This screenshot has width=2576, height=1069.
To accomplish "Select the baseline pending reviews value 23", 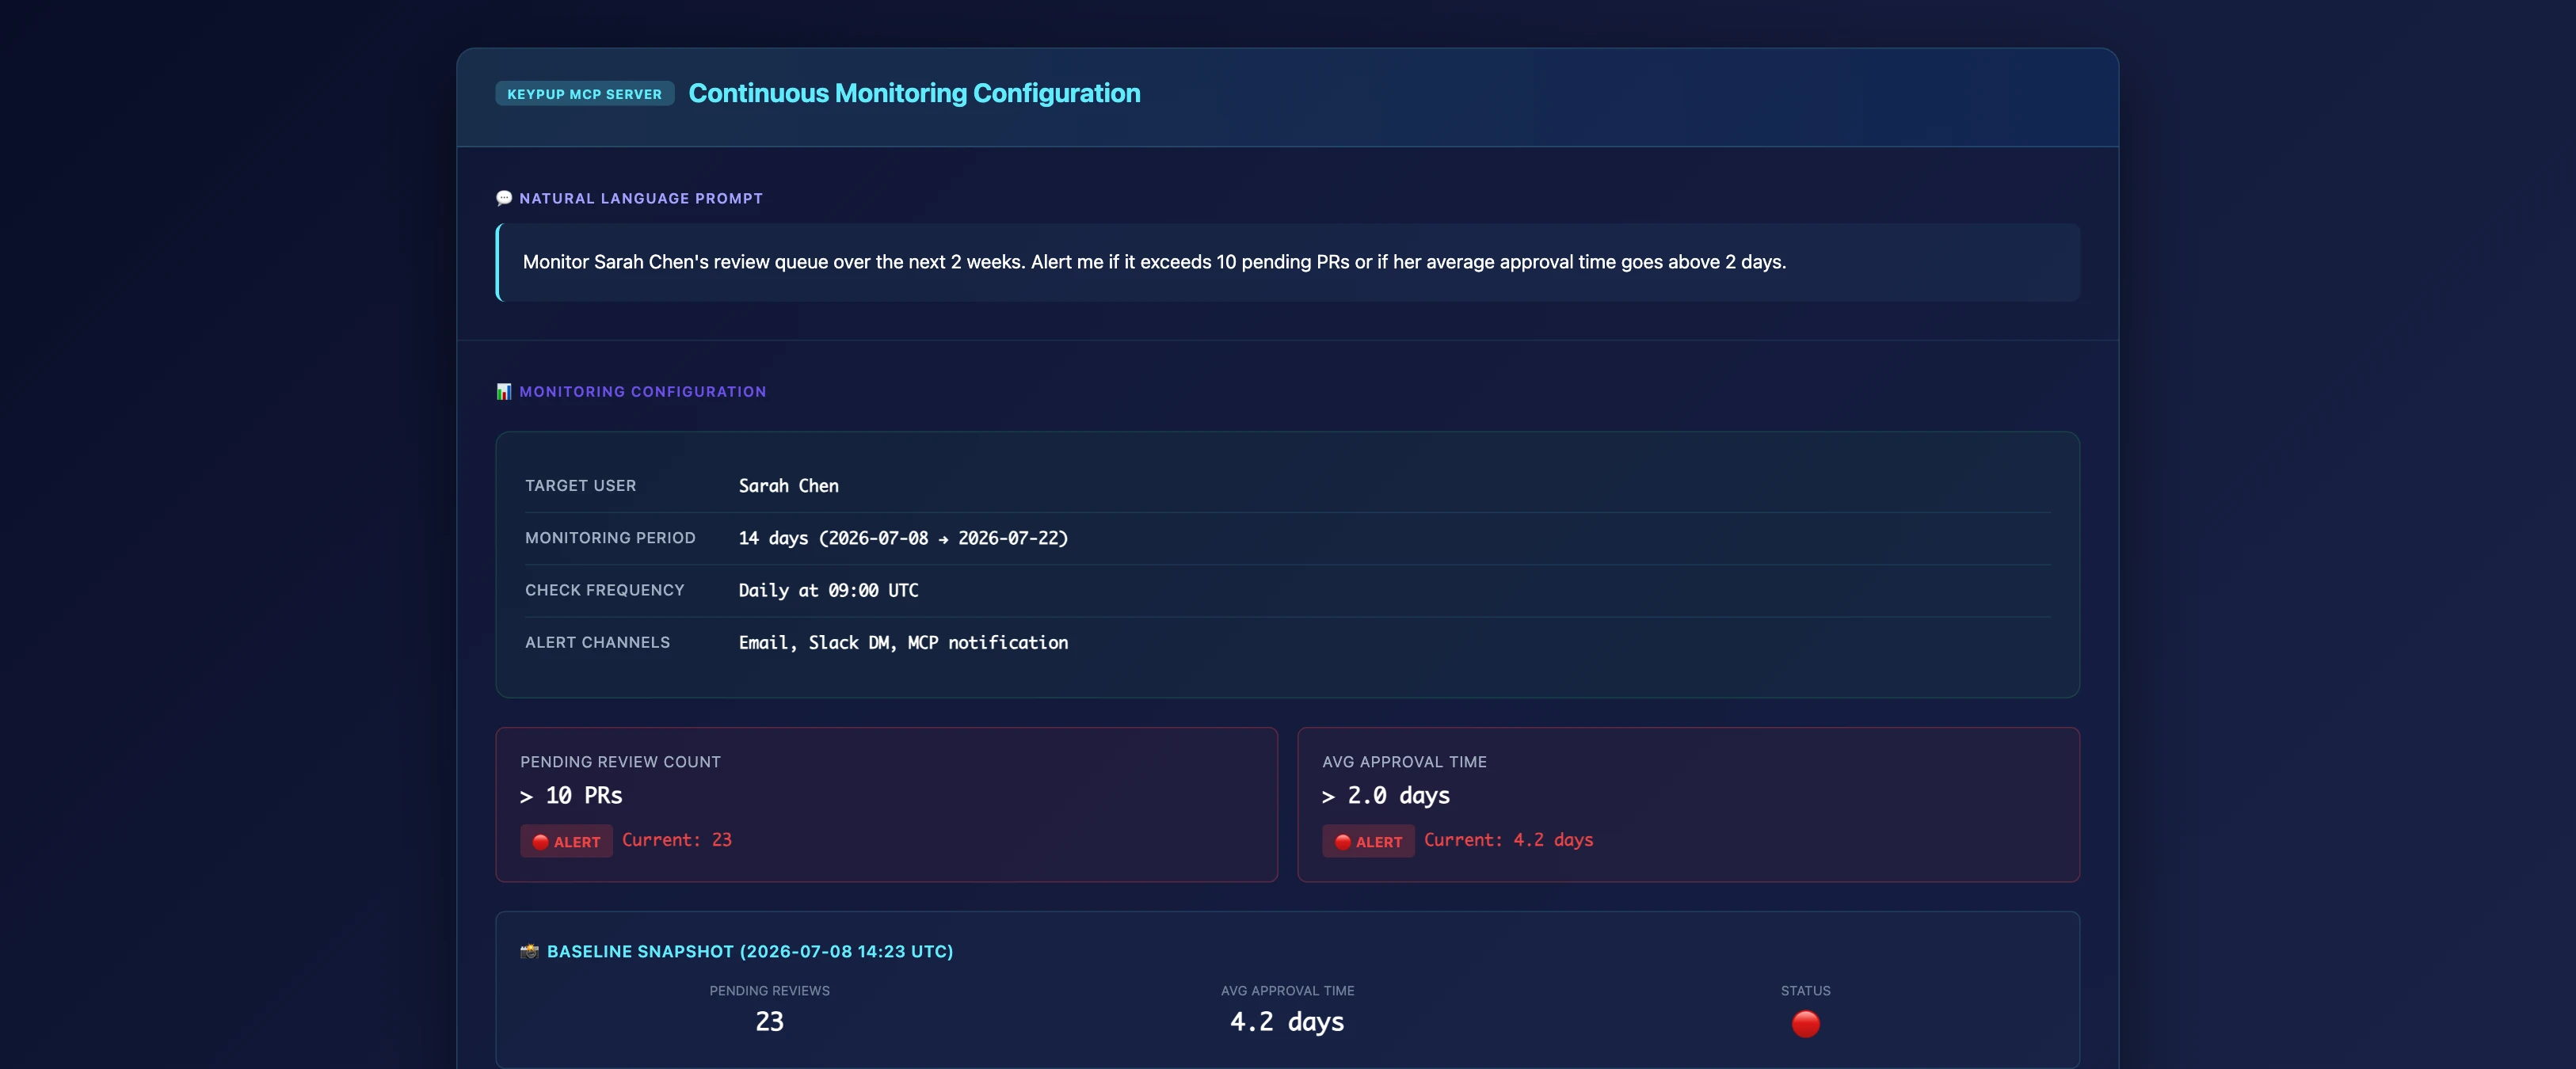I will coord(769,1021).
